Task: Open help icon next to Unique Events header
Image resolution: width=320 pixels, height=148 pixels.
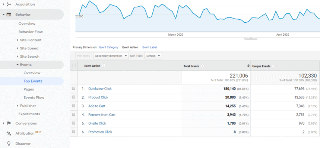Action: [274, 66]
